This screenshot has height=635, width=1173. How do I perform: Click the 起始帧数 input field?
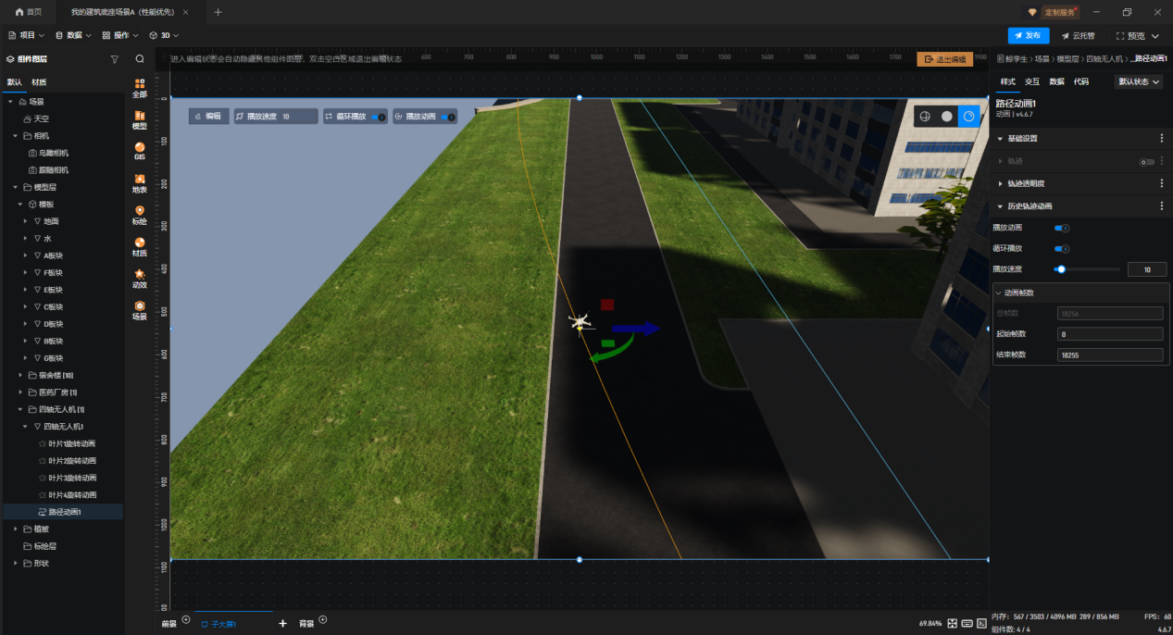click(x=1109, y=334)
